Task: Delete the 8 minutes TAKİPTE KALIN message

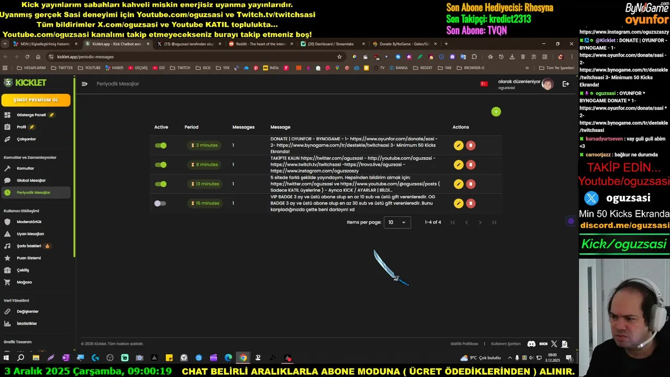Action: pos(471,164)
